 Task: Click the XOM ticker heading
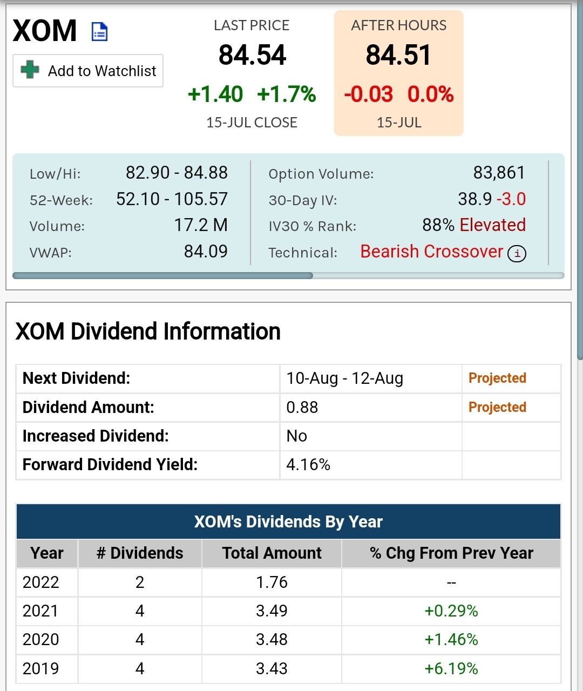coord(45,31)
